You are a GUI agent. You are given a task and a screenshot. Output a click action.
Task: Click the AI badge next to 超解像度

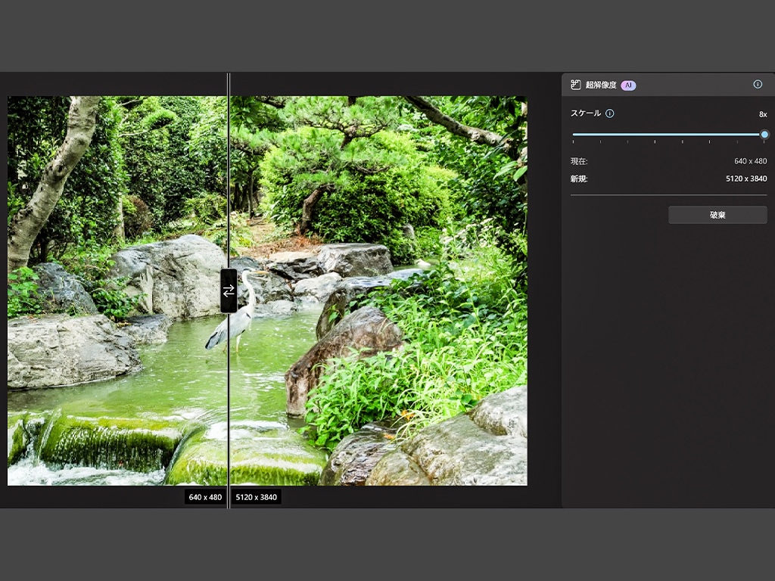coord(628,85)
